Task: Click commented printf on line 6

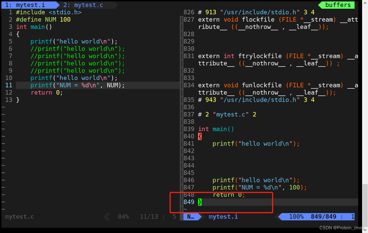Action: pyautogui.click(x=78, y=49)
